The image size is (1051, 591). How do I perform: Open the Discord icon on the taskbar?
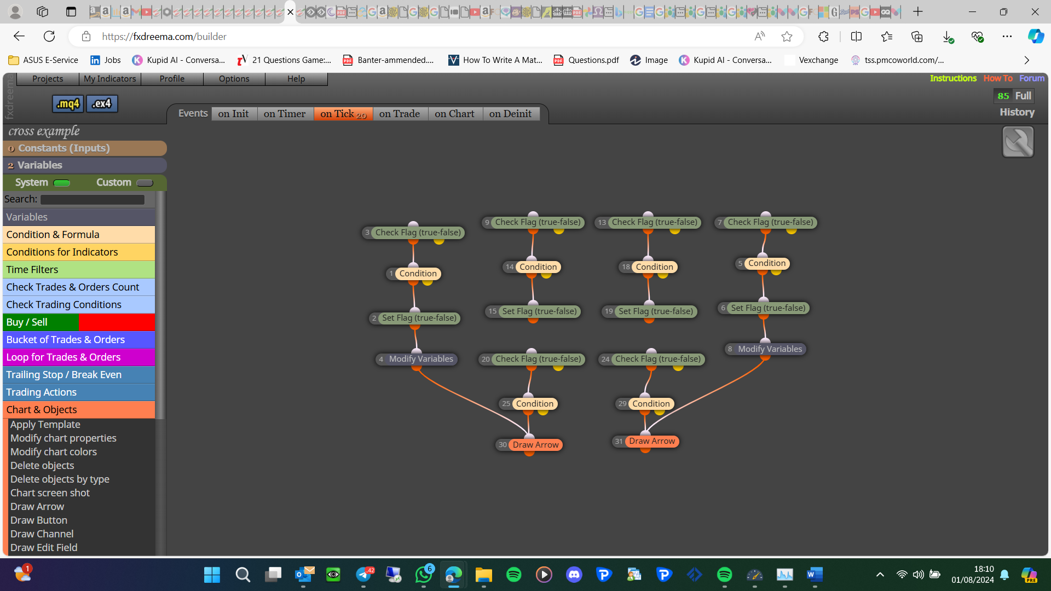coord(574,575)
